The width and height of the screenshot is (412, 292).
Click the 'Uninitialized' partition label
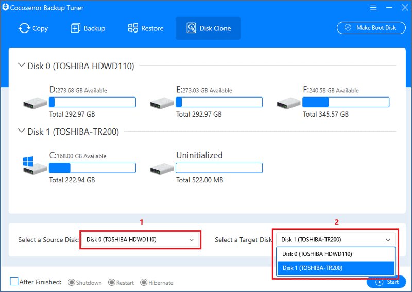point(199,155)
